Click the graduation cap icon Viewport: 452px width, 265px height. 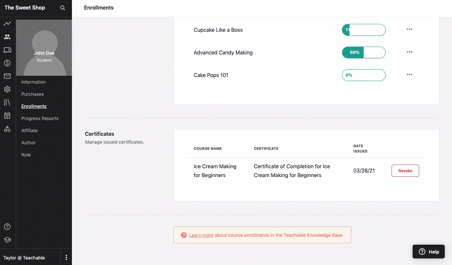(7, 240)
